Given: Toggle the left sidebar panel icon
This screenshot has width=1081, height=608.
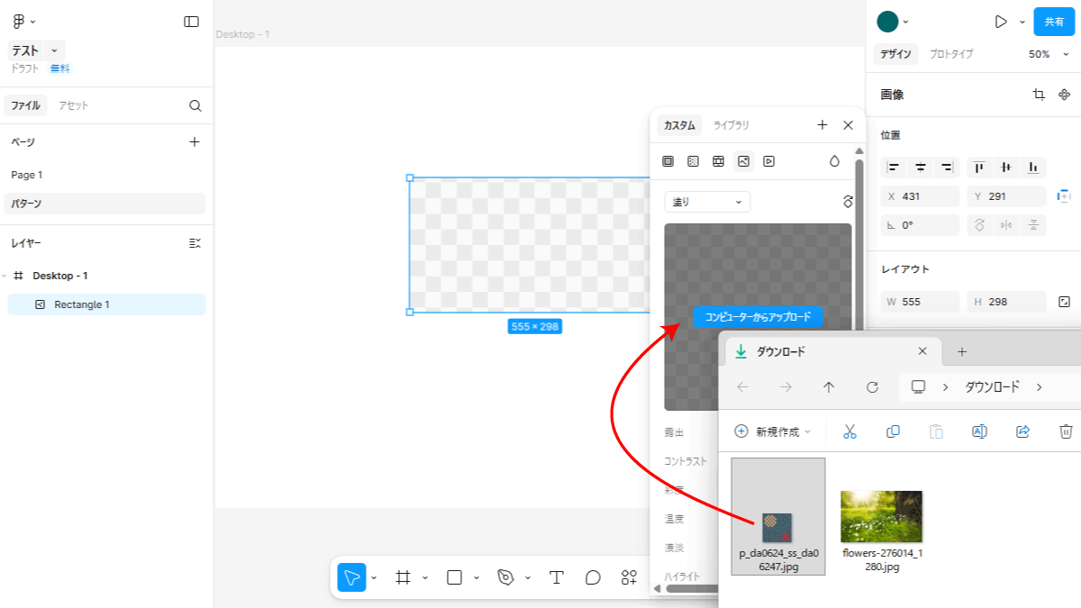Looking at the screenshot, I should [191, 22].
